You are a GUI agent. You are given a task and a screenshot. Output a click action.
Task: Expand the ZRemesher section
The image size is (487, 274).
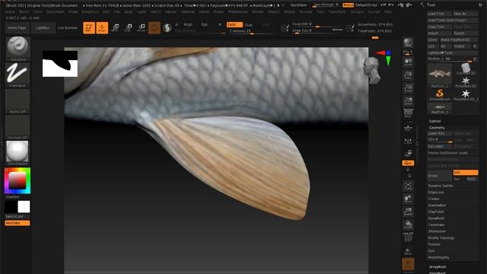coord(437,231)
